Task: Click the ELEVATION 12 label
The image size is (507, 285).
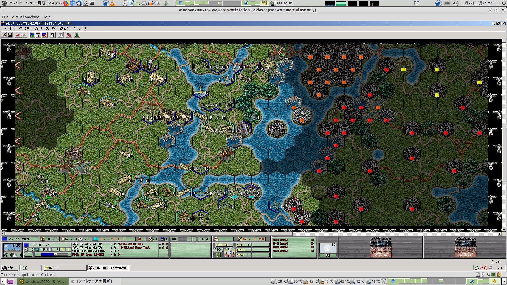Action: click(224, 245)
